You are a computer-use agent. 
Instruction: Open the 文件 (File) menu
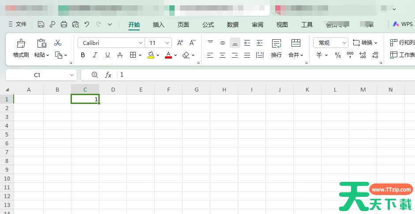pos(17,25)
